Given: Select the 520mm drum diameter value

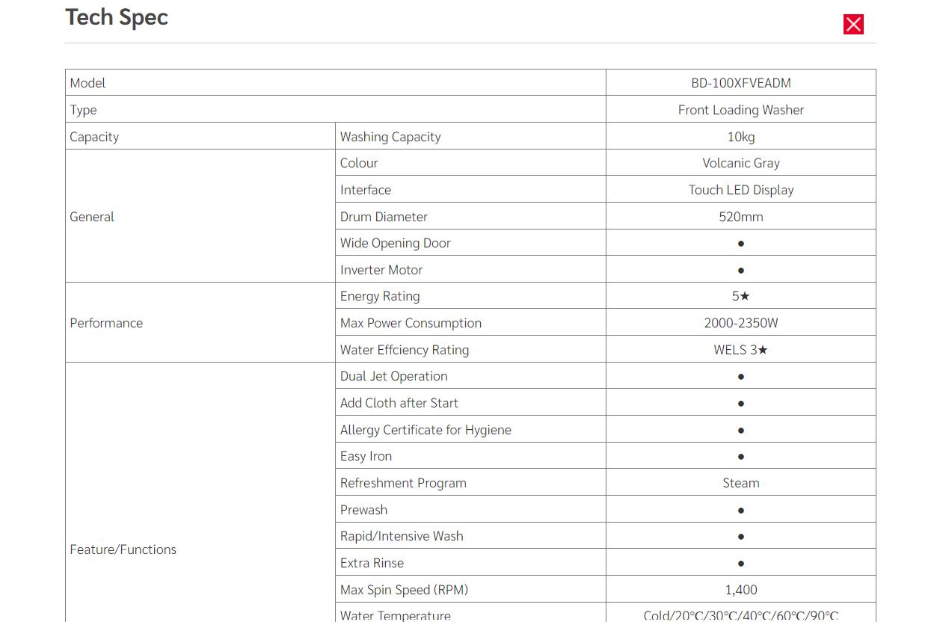Looking at the screenshot, I should 740,217.
